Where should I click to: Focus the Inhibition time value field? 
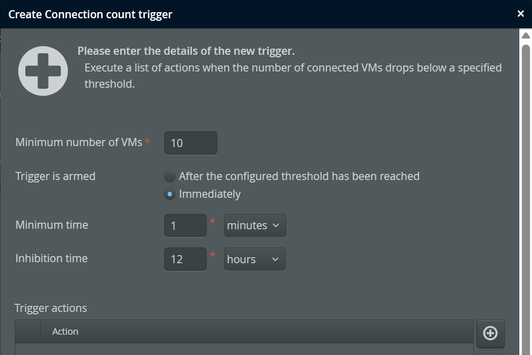pyautogui.click(x=185, y=259)
